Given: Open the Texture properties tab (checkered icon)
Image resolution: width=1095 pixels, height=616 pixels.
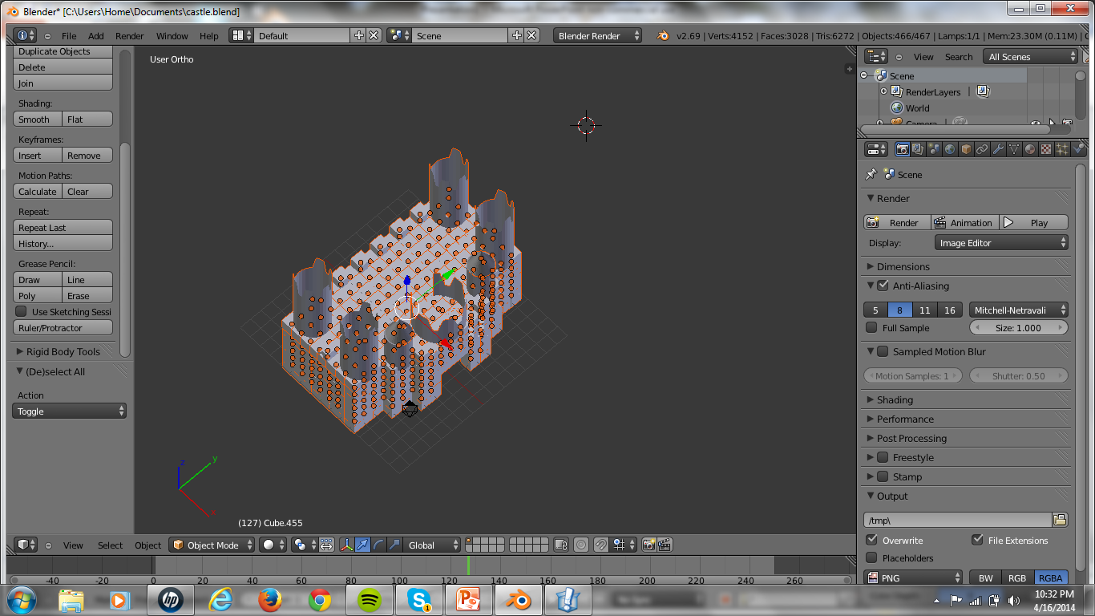Looking at the screenshot, I should [1044, 148].
